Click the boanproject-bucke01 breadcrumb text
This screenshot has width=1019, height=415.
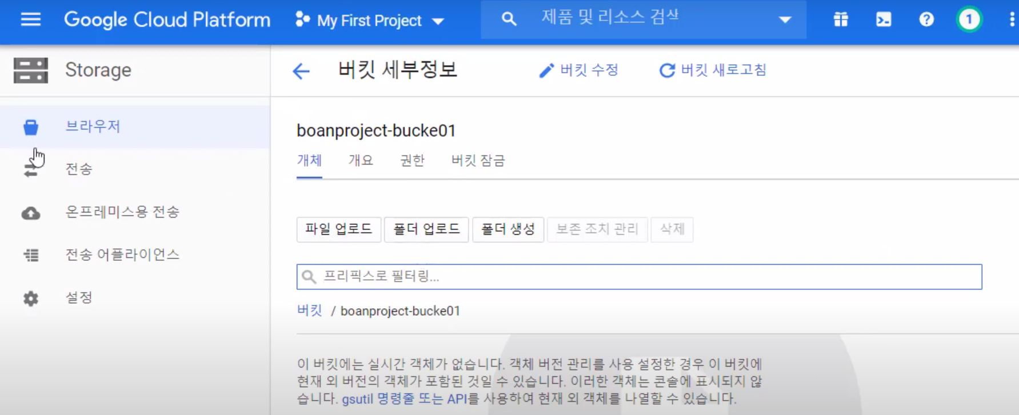(400, 311)
